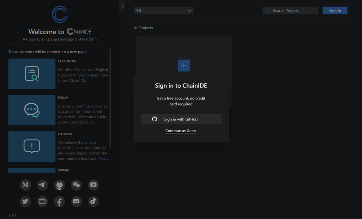Open the Discord social icon
This screenshot has width=362, height=219.
tap(77, 201)
